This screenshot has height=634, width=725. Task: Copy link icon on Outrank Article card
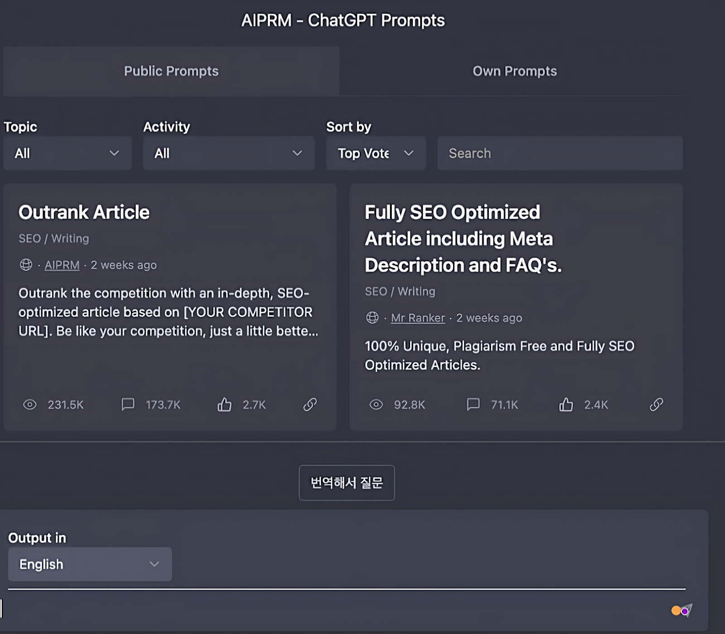[310, 404]
